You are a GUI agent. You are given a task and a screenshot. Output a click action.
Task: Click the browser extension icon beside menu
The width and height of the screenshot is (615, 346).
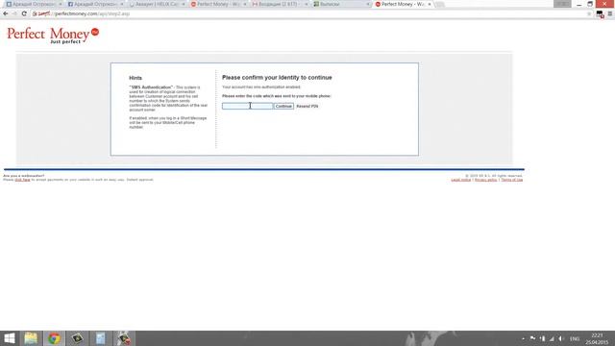[600, 14]
